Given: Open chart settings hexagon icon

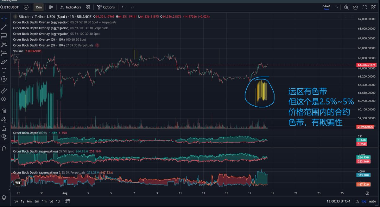Looking at the screenshot, I should pos(355,7).
